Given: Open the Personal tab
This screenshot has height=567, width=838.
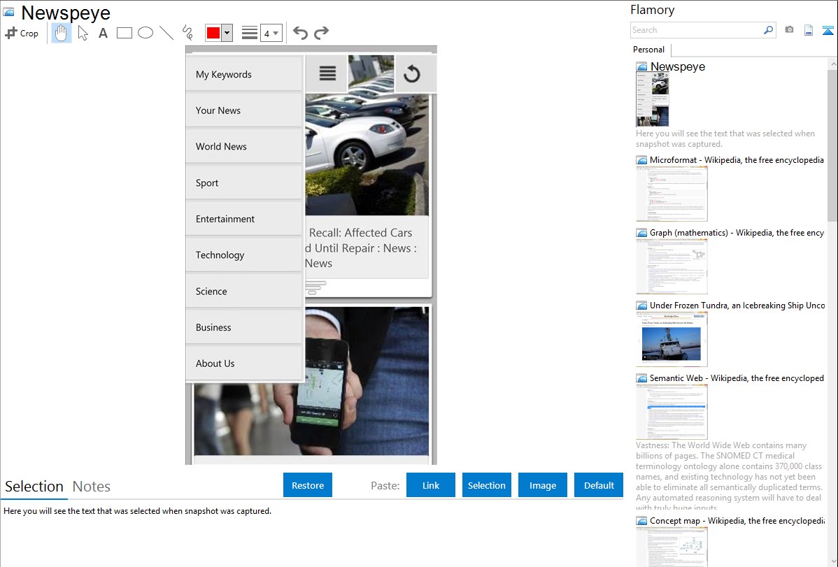Looking at the screenshot, I should tap(648, 50).
